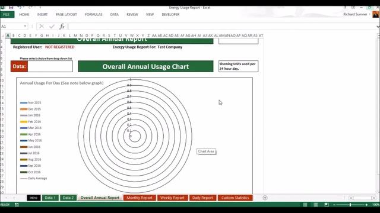Open the FORMULAS ribbon tab
The width and height of the screenshot is (380, 213).
(x=94, y=14)
